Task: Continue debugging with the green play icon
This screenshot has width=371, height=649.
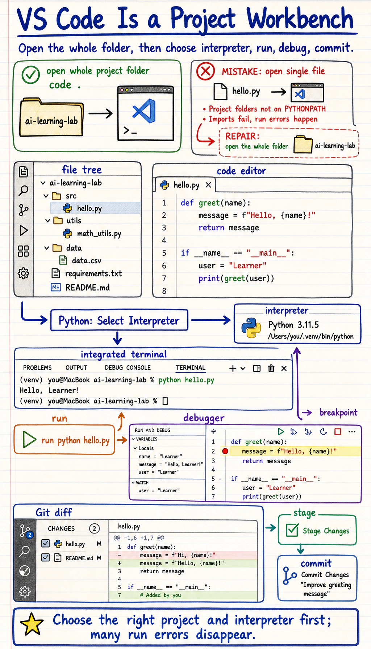Action: point(281,431)
